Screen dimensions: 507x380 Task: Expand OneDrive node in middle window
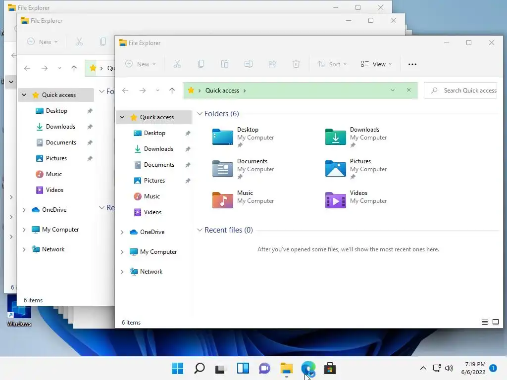pyautogui.click(x=24, y=210)
